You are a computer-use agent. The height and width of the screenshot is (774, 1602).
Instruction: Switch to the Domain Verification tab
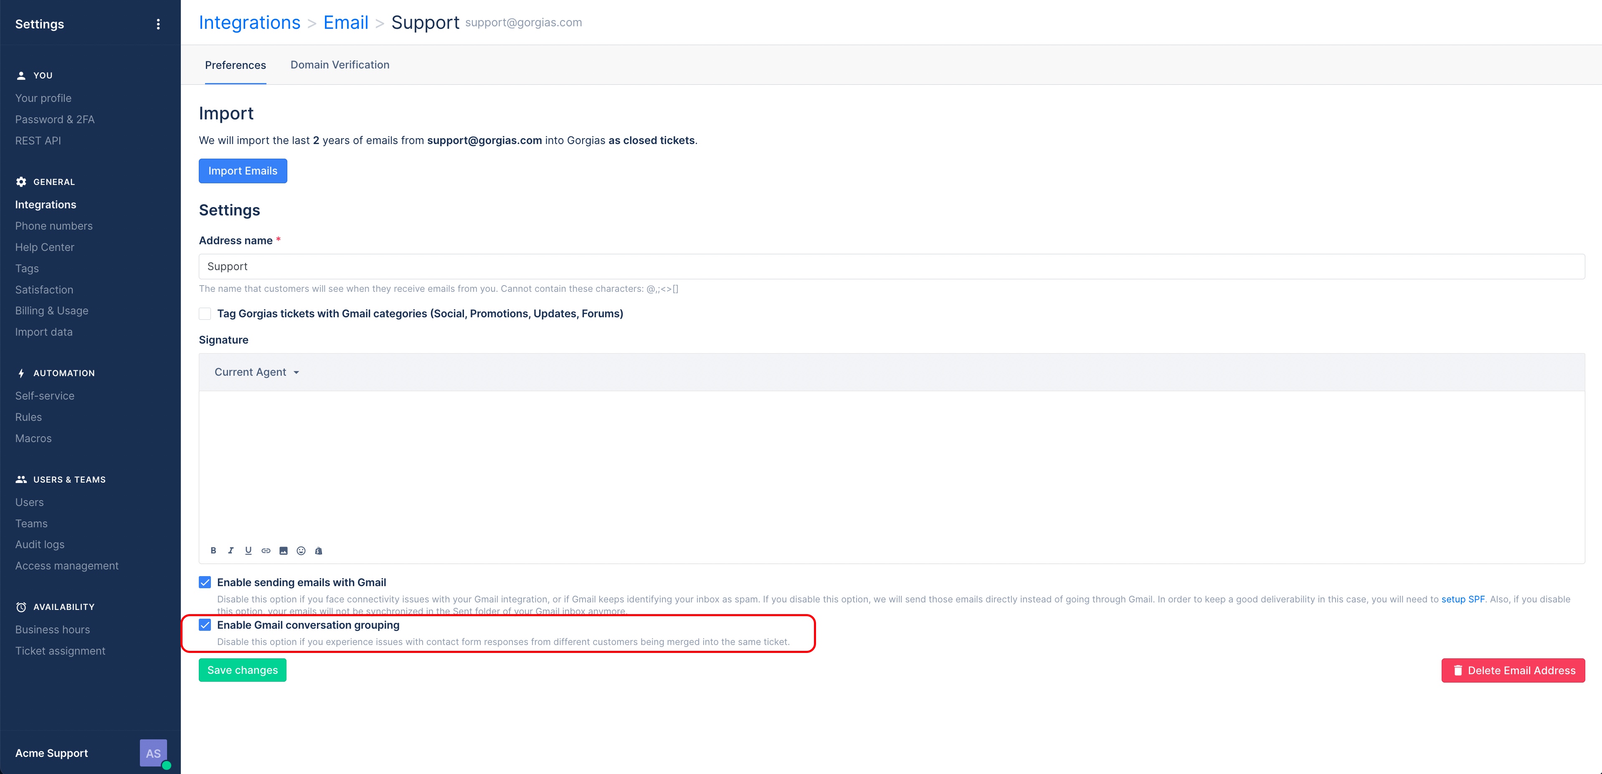(340, 65)
